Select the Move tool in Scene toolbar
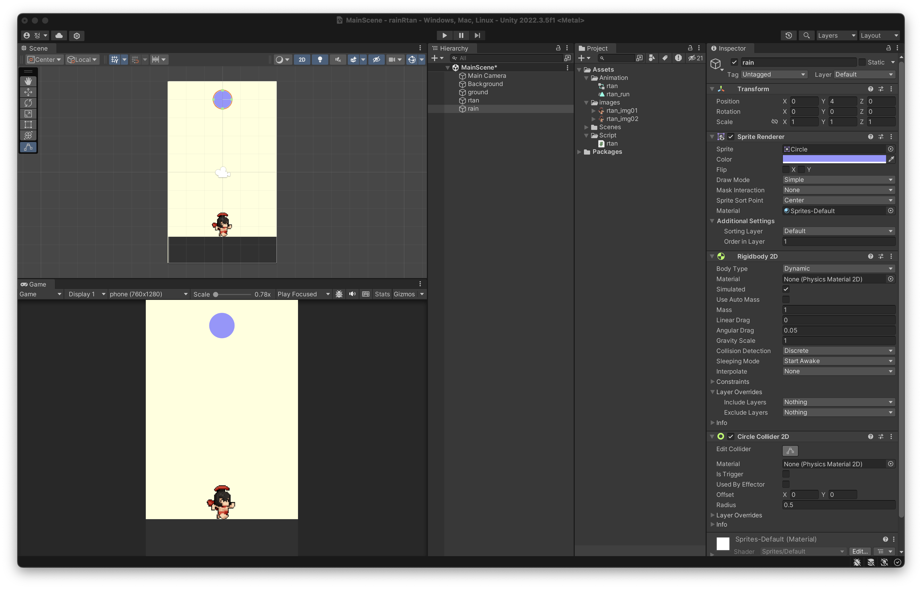Viewport: 922px width, 589px height. coord(28,92)
